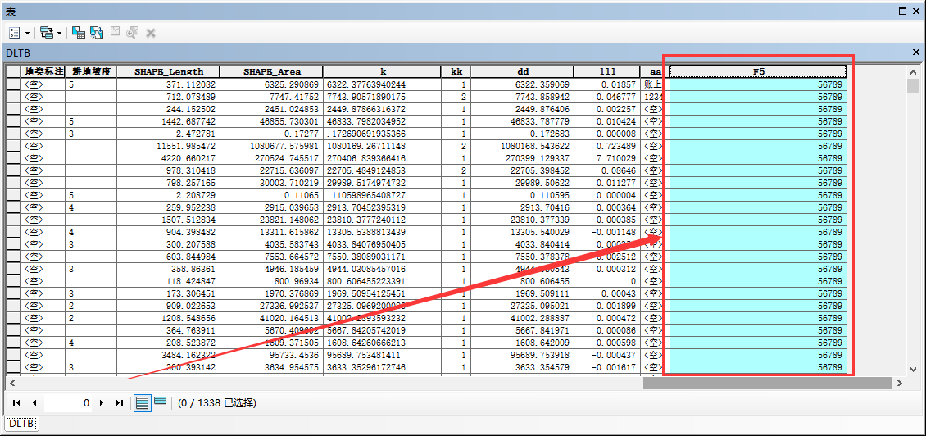Toggle Show all records view
Viewport: 926px width, 436px height.
[x=143, y=403]
